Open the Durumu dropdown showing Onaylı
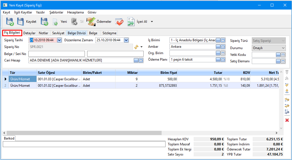Viewport: 292px width, 160px height. (283, 48)
